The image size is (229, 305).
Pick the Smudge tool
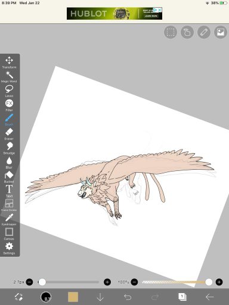[9, 148]
